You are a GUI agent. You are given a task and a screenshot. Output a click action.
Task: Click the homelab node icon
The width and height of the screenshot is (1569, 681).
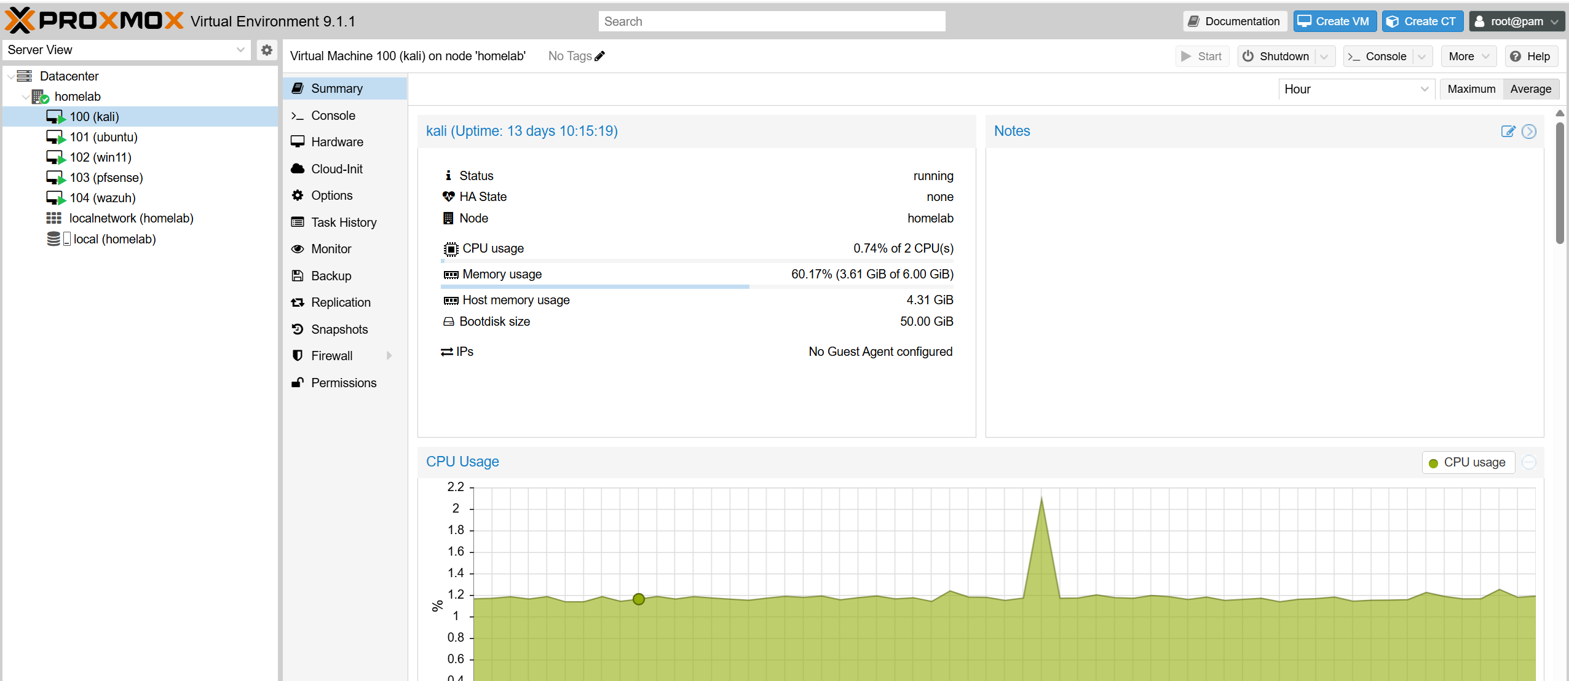pyautogui.click(x=41, y=96)
